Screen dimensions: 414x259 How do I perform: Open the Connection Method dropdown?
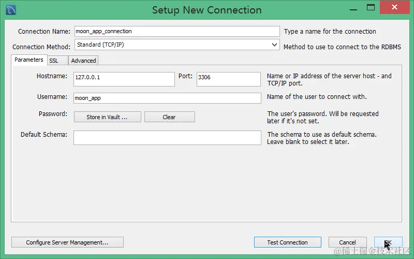[x=177, y=45]
